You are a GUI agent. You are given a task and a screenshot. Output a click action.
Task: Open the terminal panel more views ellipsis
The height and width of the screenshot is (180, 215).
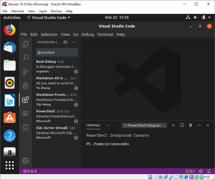(x=108, y=125)
